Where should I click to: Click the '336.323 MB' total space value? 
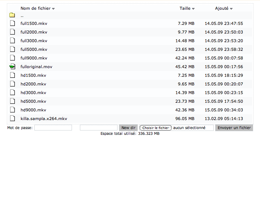149,134
